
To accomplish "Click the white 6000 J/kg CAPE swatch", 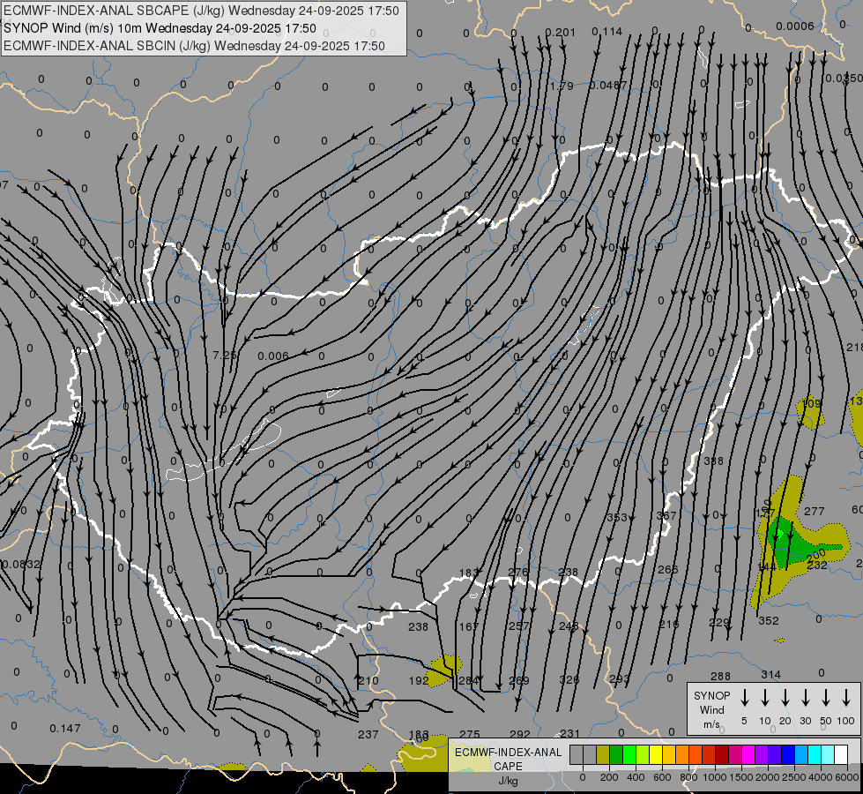I will coord(841,754).
